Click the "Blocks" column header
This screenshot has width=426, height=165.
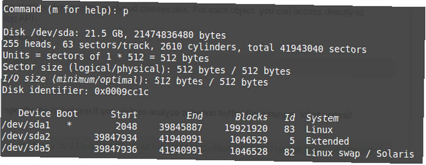[251, 117]
